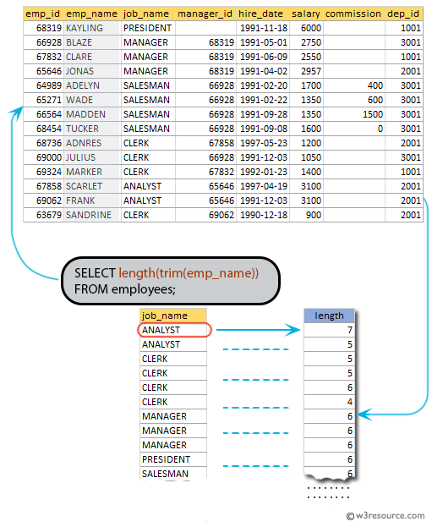The width and height of the screenshot is (443, 527).
Task: Select hire date 1991-05-01
Action: [262, 42]
